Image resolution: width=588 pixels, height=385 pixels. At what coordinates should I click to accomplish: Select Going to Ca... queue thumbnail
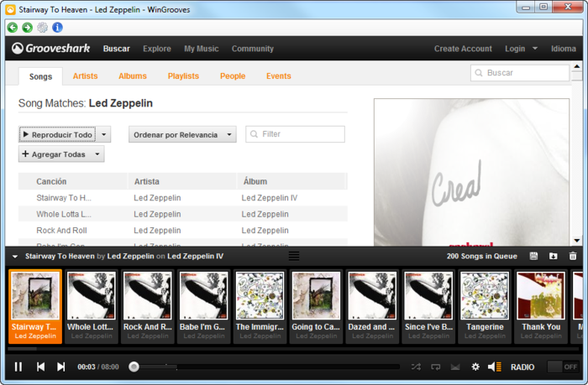click(317, 306)
